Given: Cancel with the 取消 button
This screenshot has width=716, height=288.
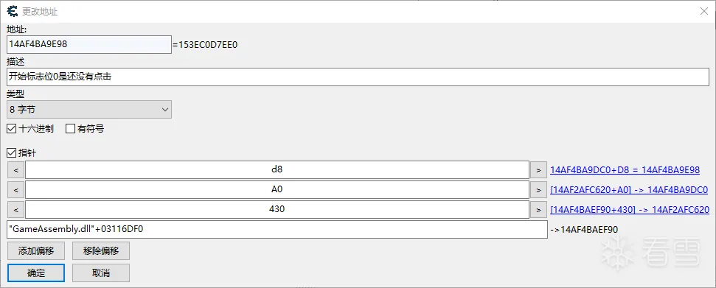Looking at the screenshot, I should click(x=101, y=273).
